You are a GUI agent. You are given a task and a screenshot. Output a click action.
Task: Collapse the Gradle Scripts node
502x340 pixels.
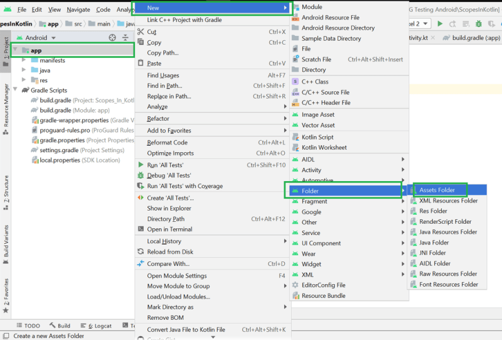[15, 89]
